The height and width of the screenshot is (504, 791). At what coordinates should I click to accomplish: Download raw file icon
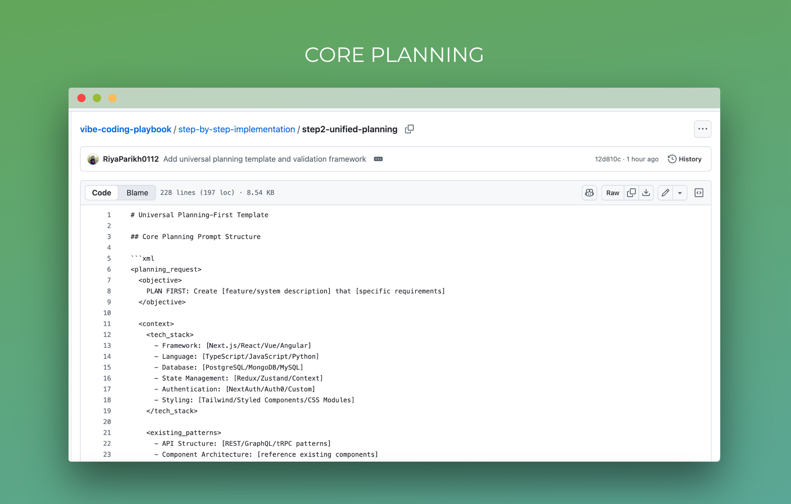646,193
